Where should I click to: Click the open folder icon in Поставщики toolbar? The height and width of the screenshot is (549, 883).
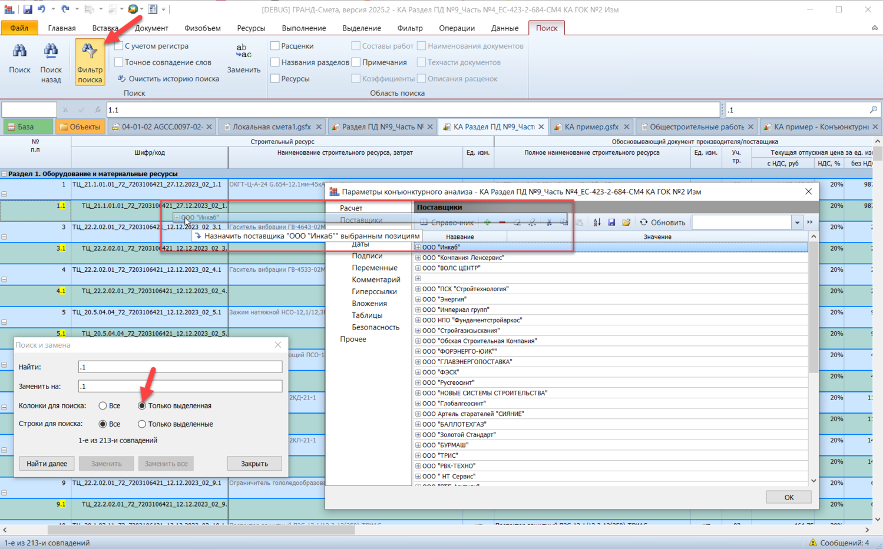[626, 222]
